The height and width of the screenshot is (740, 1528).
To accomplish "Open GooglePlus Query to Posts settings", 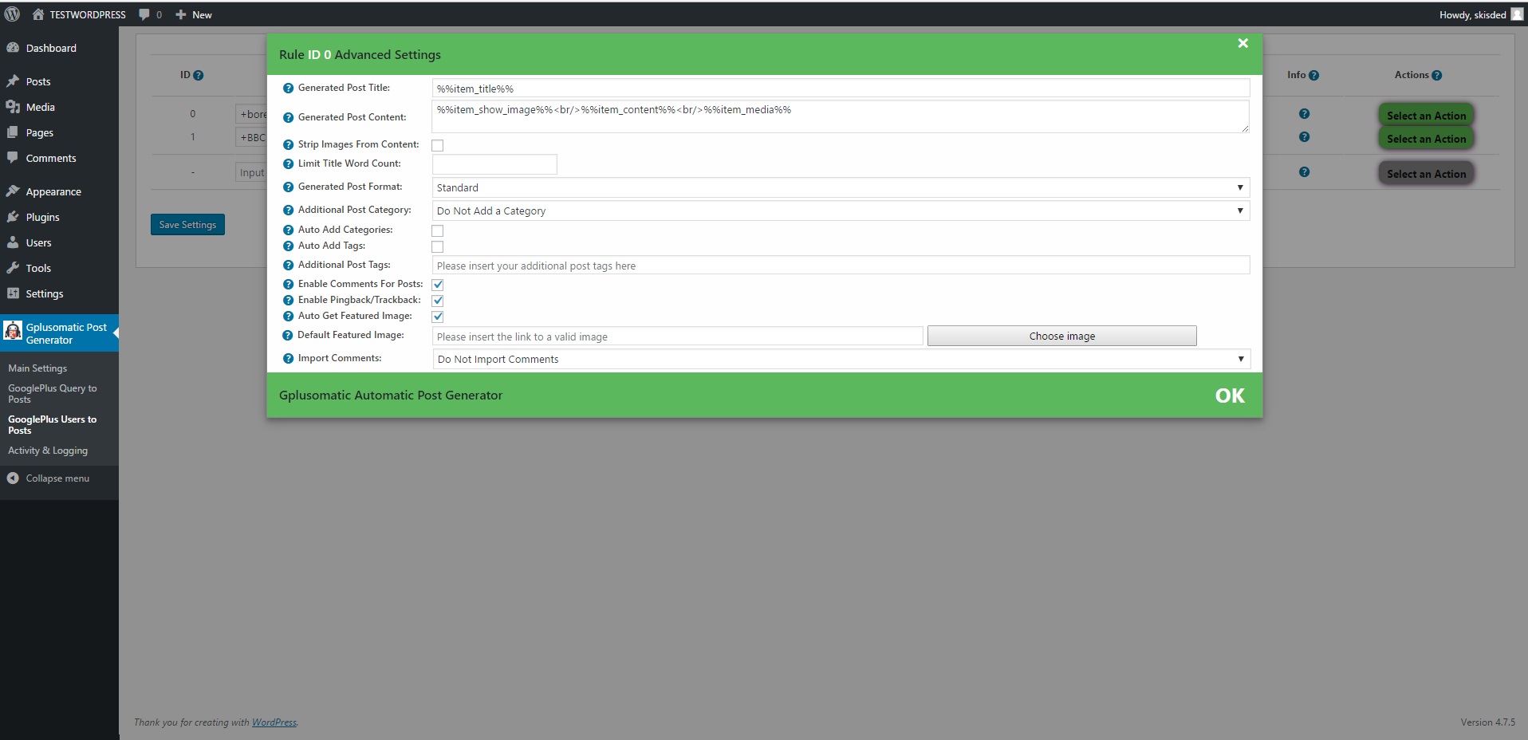I will pos(53,393).
